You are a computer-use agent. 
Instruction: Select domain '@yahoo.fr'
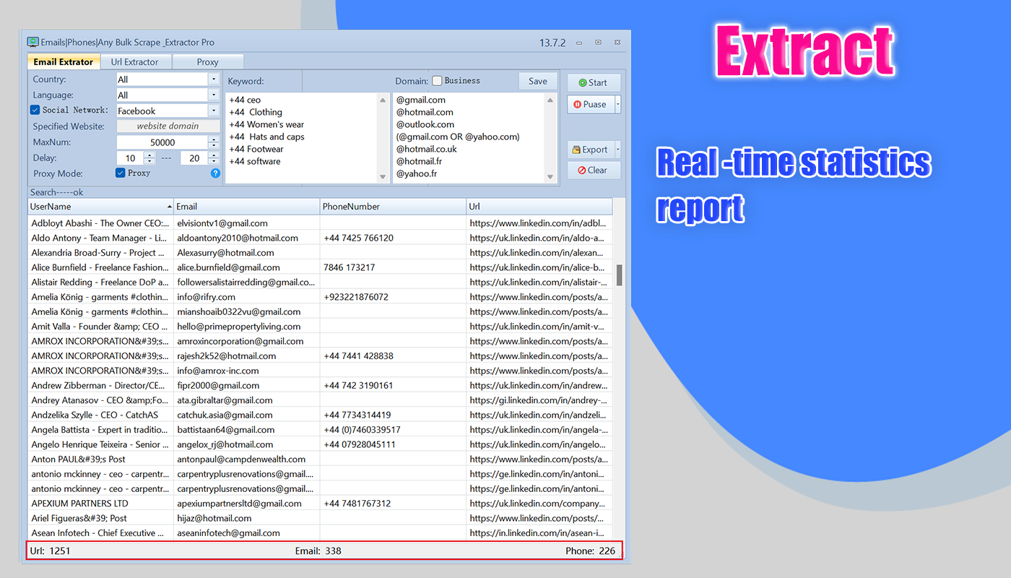pos(416,173)
